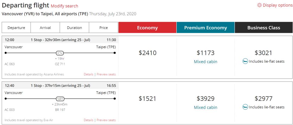This screenshot has width=293, height=125.
Task: Open Details for the 12:00 flight
Action: coord(88,74)
